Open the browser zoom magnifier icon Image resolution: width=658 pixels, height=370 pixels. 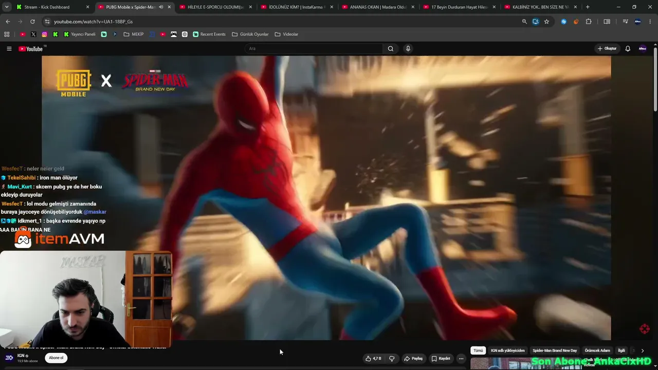tap(524, 22)
